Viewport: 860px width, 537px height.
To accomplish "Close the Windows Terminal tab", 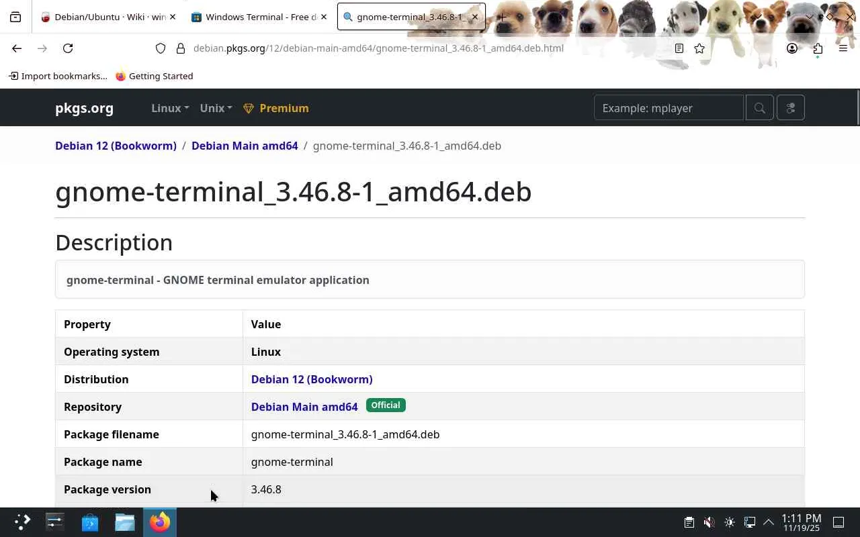I will (324, 17).
